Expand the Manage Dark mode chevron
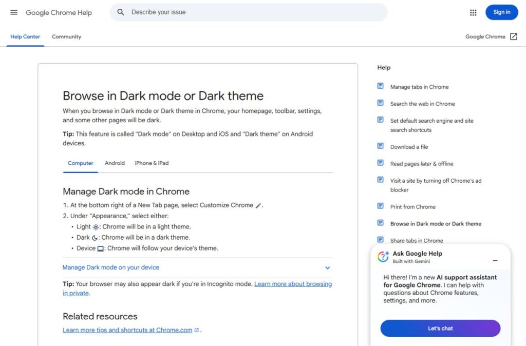Screen dimensions: 526x346 (327, 267)
